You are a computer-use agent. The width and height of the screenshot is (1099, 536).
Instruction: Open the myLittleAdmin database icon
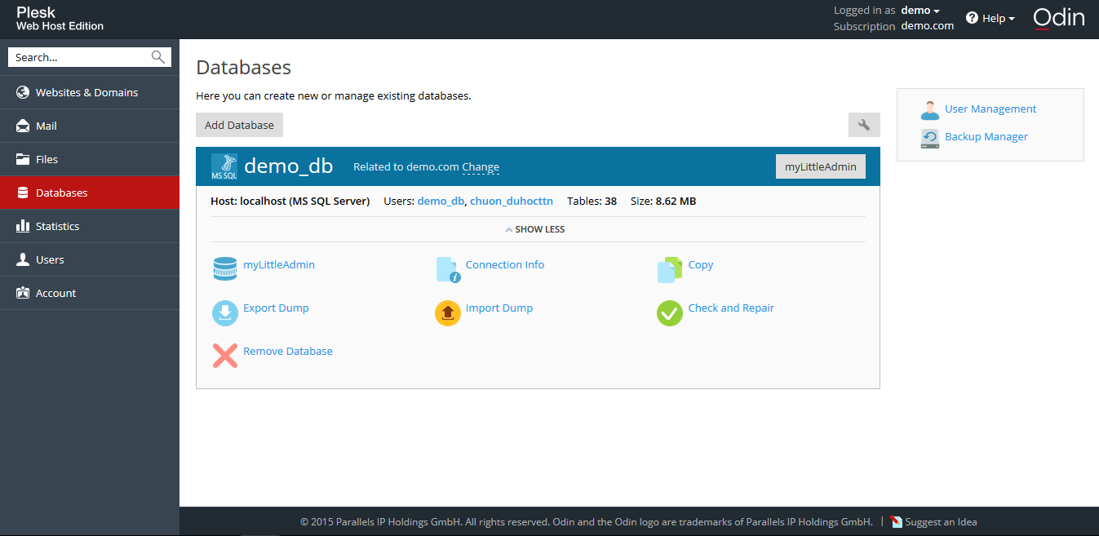click(x=224, y=268)
